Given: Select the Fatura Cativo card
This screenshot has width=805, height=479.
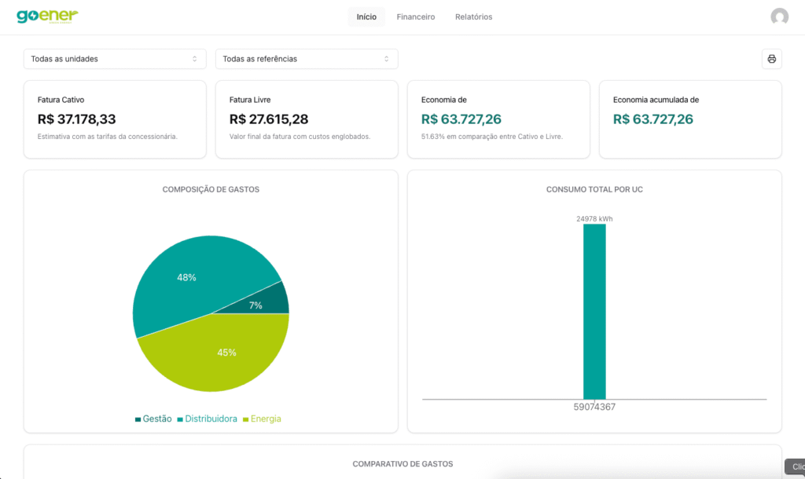Looking at the screenshot, I should pos(115,119).
